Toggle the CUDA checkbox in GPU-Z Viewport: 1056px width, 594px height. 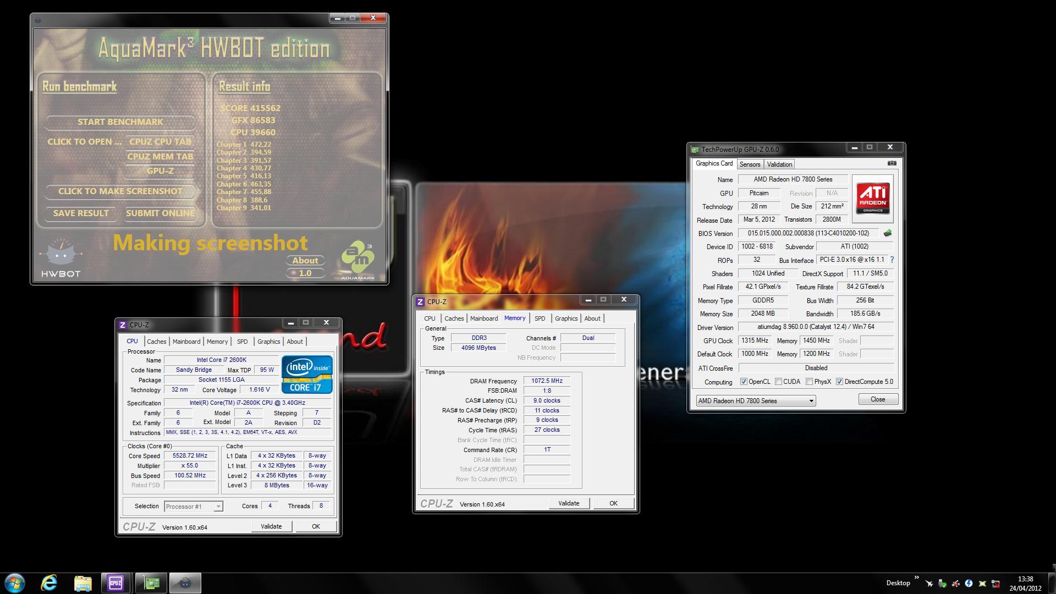point(778,382)
